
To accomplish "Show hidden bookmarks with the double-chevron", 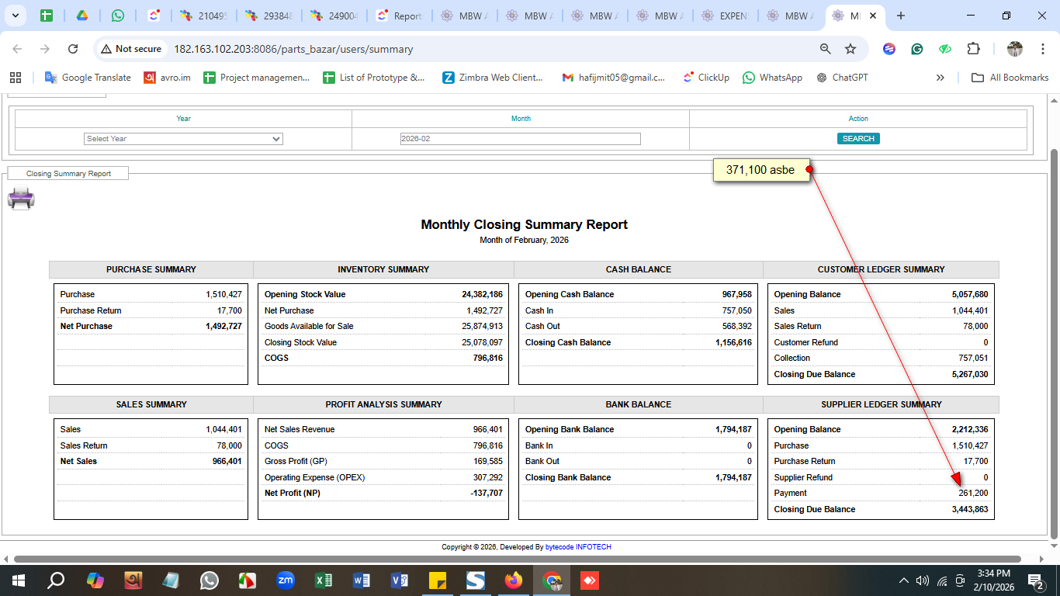I will point(940,78).
